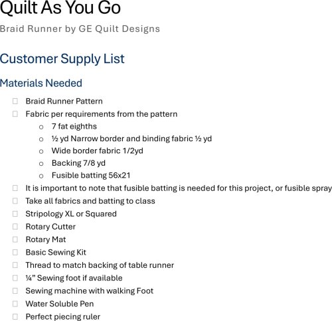Viewport: 332px width, 321px height.
Task: Click the Customer Supply List heading
Action: (x=62, y=59)
